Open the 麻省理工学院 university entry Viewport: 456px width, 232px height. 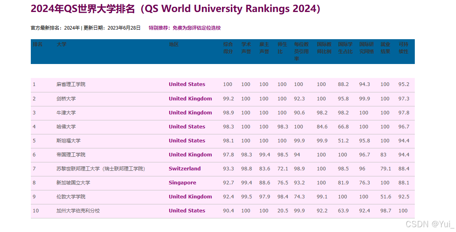click(x=71, y=84)
